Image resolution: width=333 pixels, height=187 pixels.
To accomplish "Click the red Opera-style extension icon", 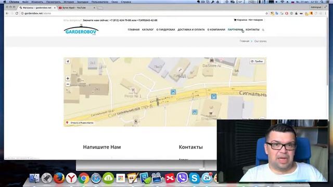I will (287, 14).
